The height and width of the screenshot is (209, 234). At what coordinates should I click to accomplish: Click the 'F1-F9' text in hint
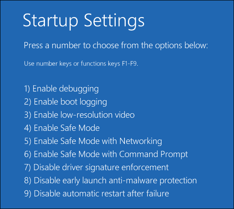[x=130, y=64]
